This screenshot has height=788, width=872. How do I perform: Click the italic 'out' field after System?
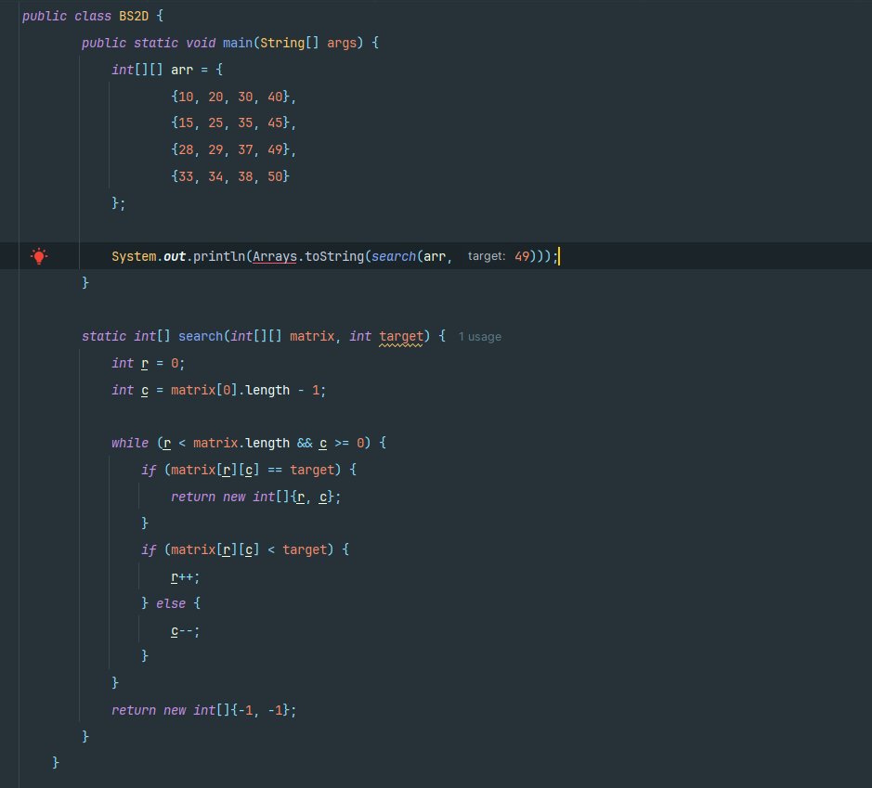coord(174,256)
